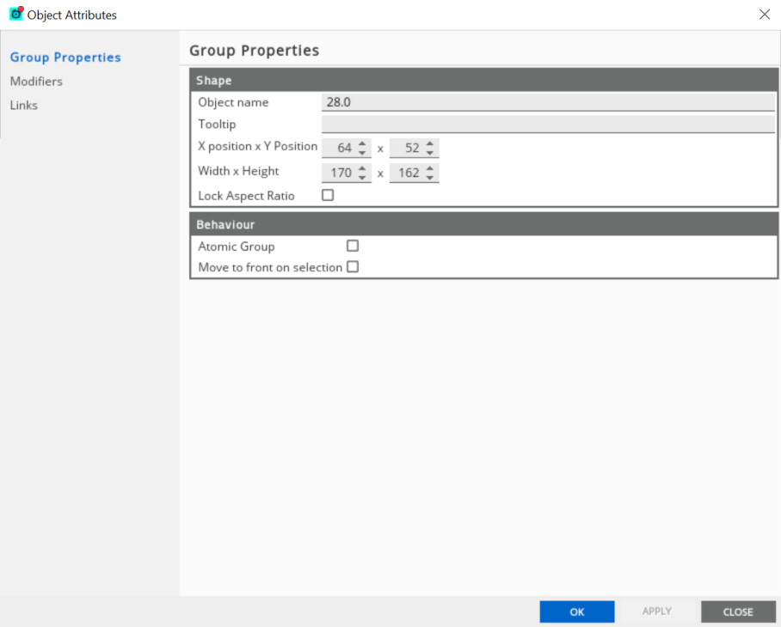Select Group Properties in sidebar
This screenshot has width=781, height=627.
point(65,58)
